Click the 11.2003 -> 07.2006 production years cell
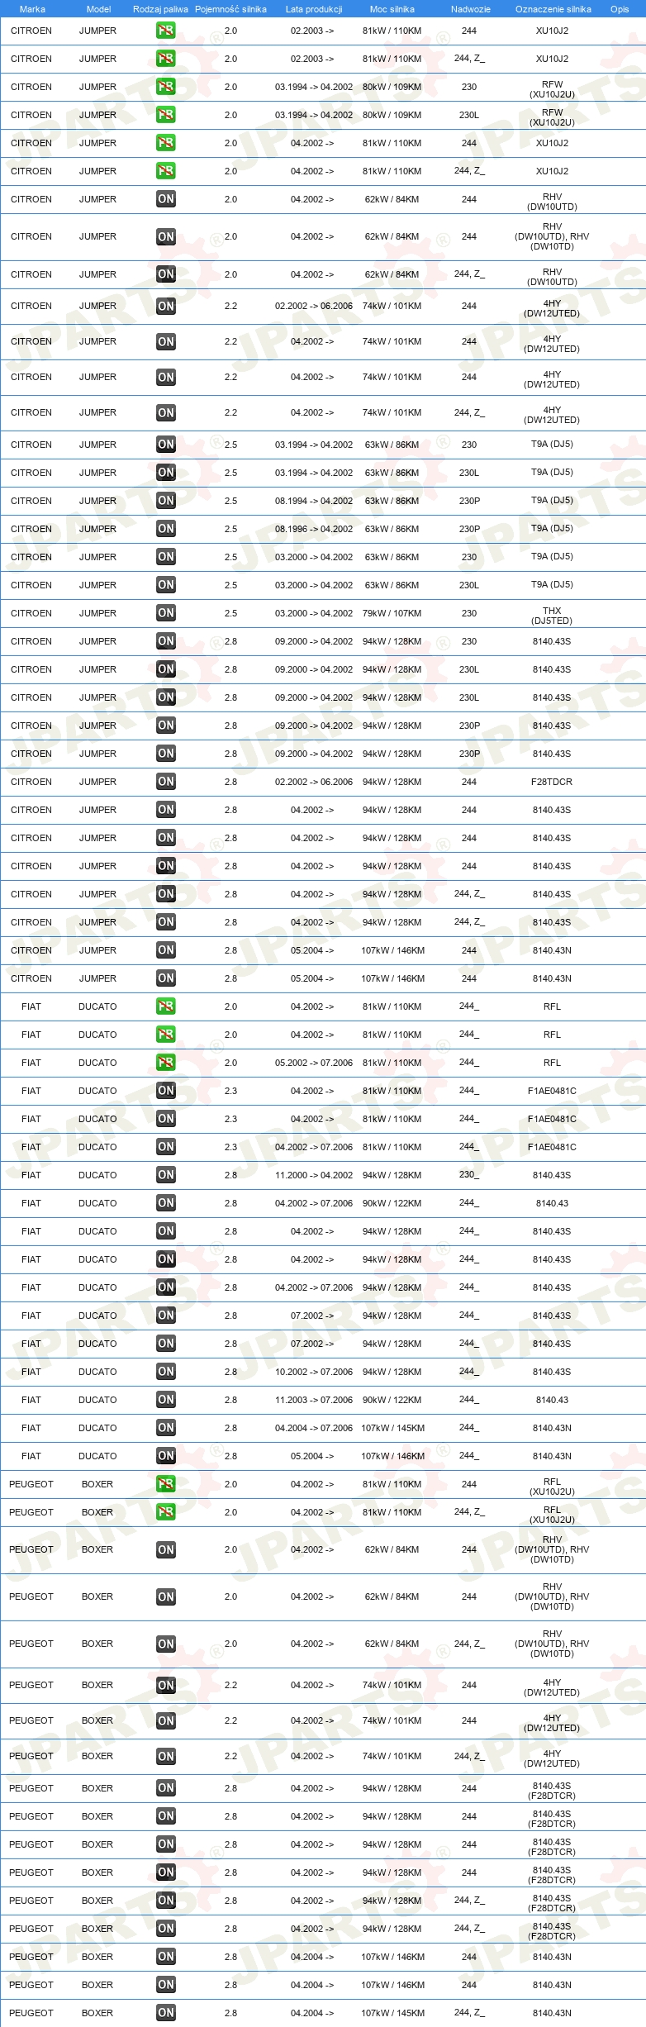Viewport: 646px width, 2027px height. [x=314, y=1400]
